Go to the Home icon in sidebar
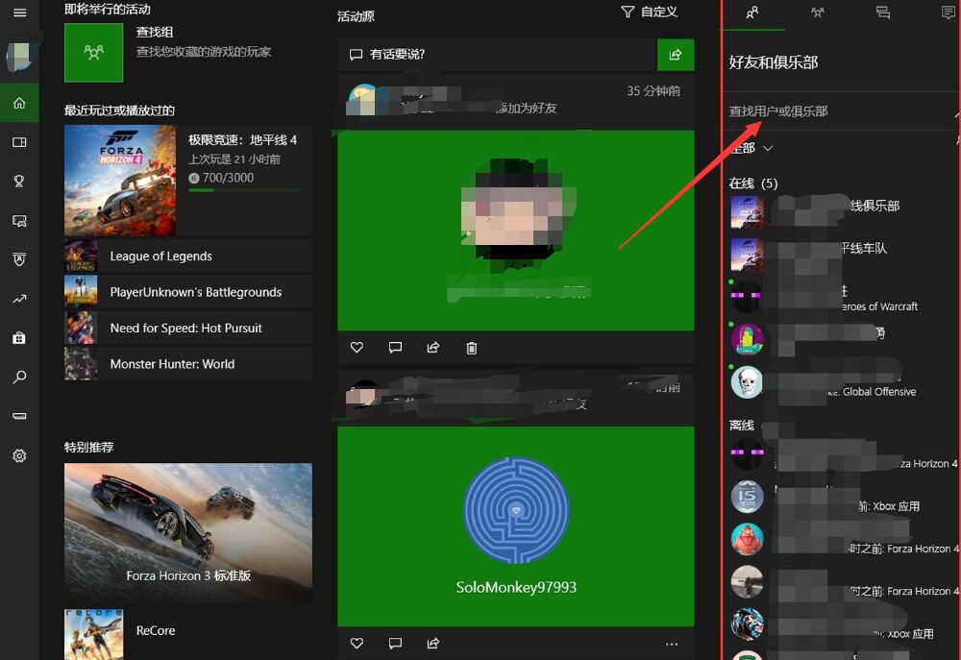Viewport: 961px width, 660px height. pos(19,103)
